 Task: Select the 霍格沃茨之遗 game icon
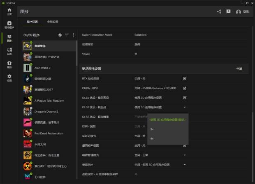[27, 79]
